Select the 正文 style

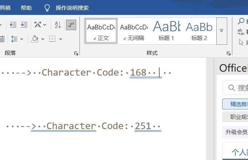101,31
